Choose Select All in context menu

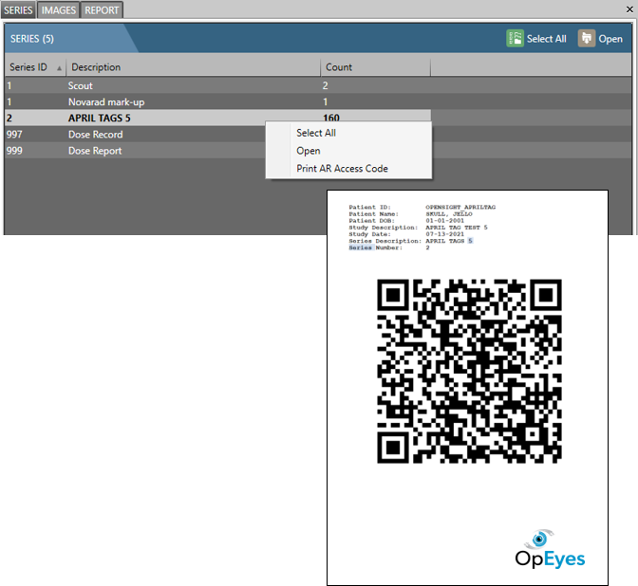pyautogui.click(x=316, y=133)
